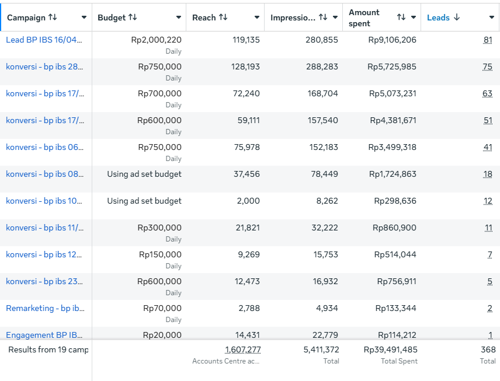Expand the Leads column dropdown caret
This screenshot has width=500, height=381.
pyautogui.click(x=492, y=18)
